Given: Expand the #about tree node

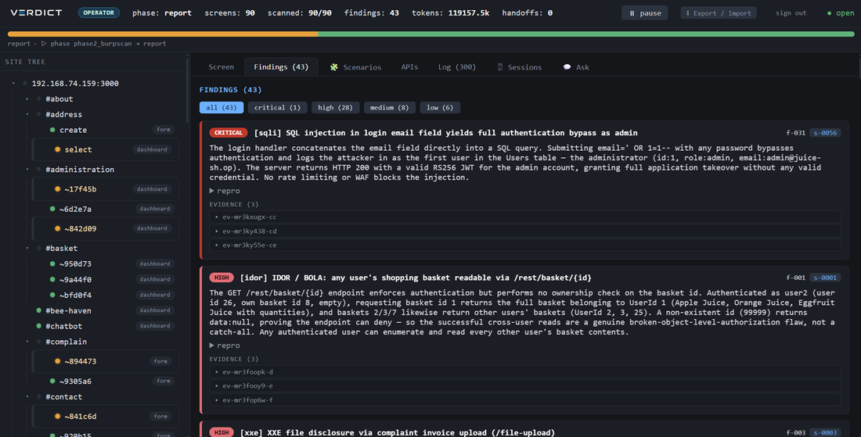Looking at the screenshot, I should pyautogui.click(x=27, y=99).
